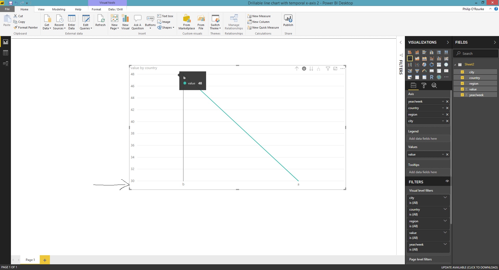Open the chart's more options ellipsis
The height and width of the screenshot is (270, 499).
click(343, 69)
